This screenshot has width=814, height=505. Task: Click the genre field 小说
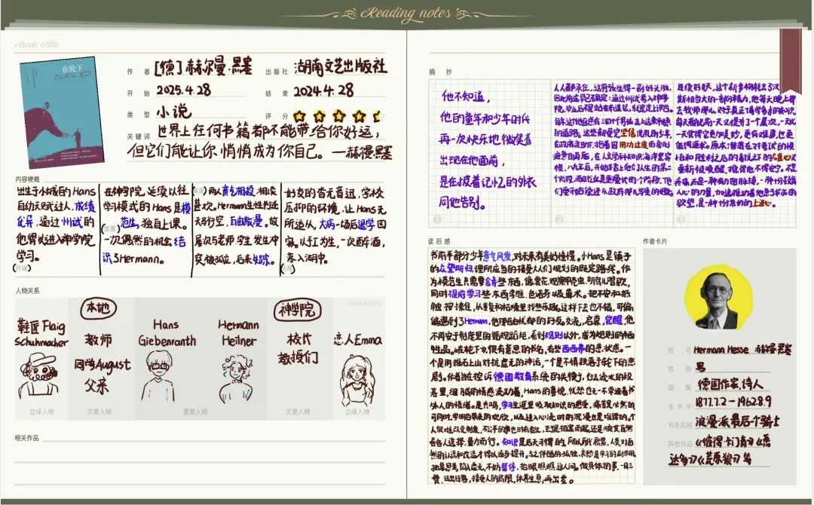pos(174,112)
